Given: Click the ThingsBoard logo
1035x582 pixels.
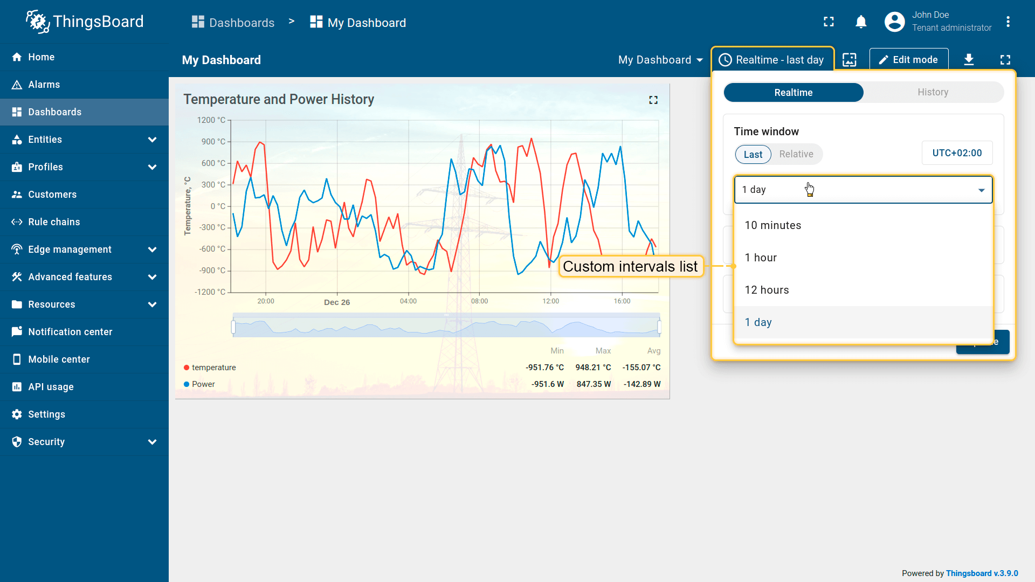Looking at the screenshot, I should point(85,22).
